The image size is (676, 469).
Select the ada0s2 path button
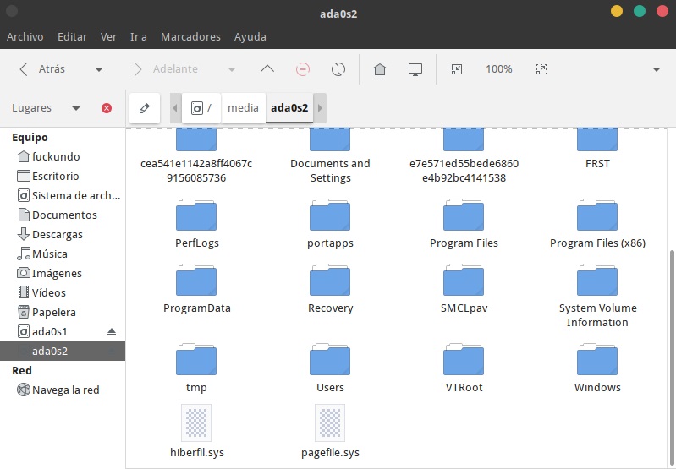pos(289,107)
